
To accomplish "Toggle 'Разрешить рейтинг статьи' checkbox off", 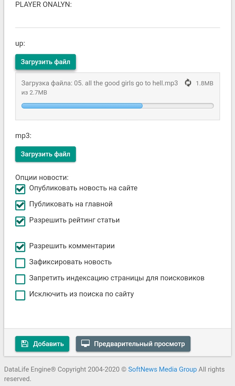I will click(20, 221).
